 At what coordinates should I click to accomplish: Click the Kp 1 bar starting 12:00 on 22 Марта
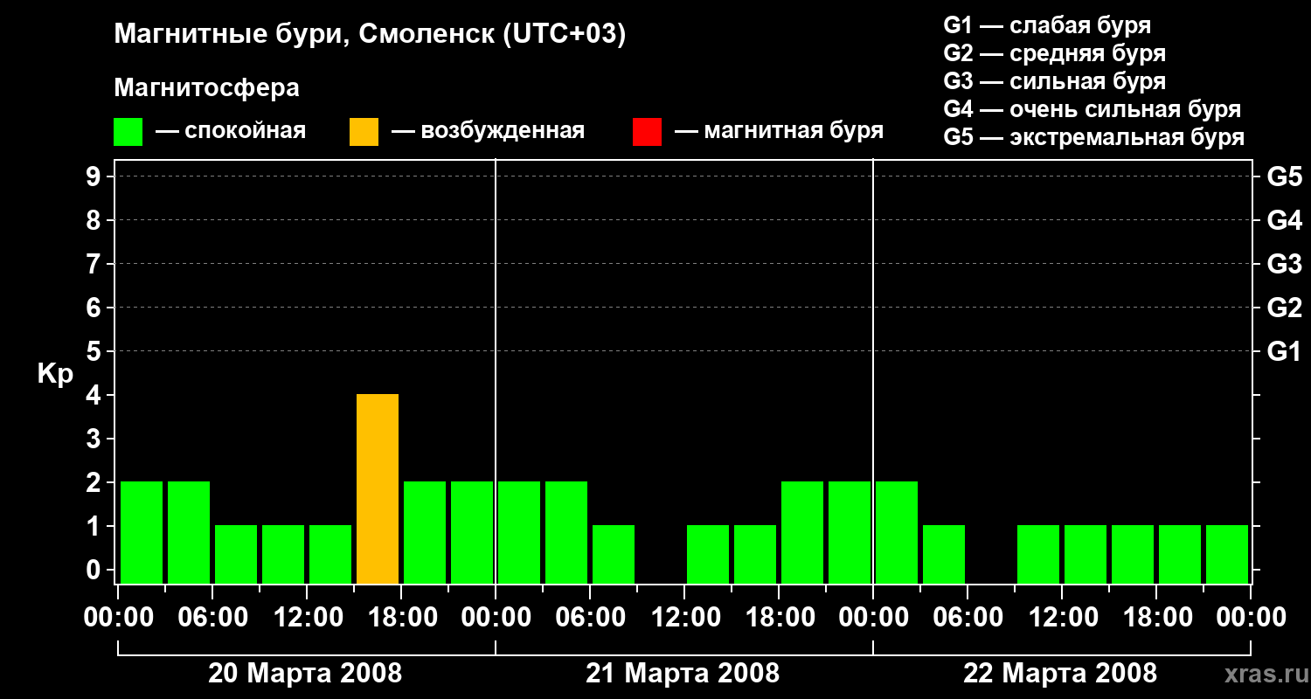click(x=1086, y=554)
